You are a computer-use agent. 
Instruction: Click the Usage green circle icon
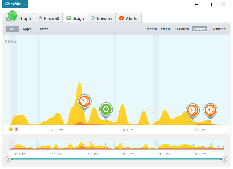pos(68,18)
